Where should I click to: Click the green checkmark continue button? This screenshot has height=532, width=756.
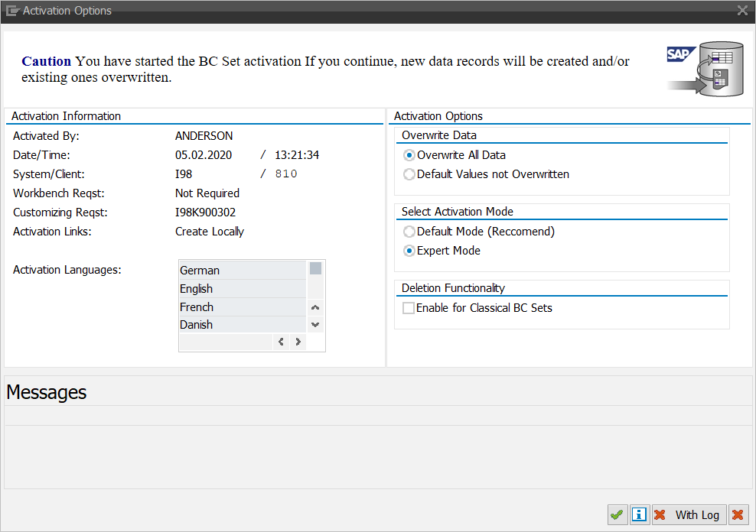tap(617, 515)
